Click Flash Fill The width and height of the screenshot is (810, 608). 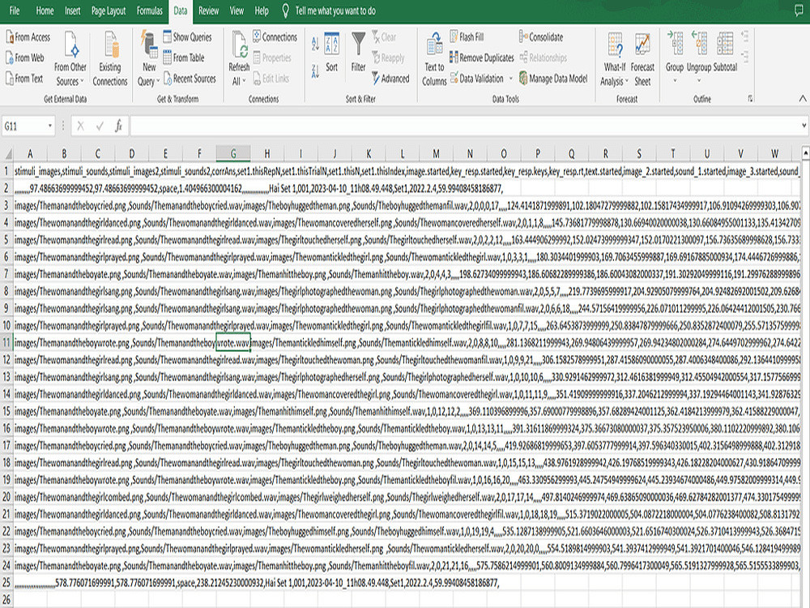point(467,36)
